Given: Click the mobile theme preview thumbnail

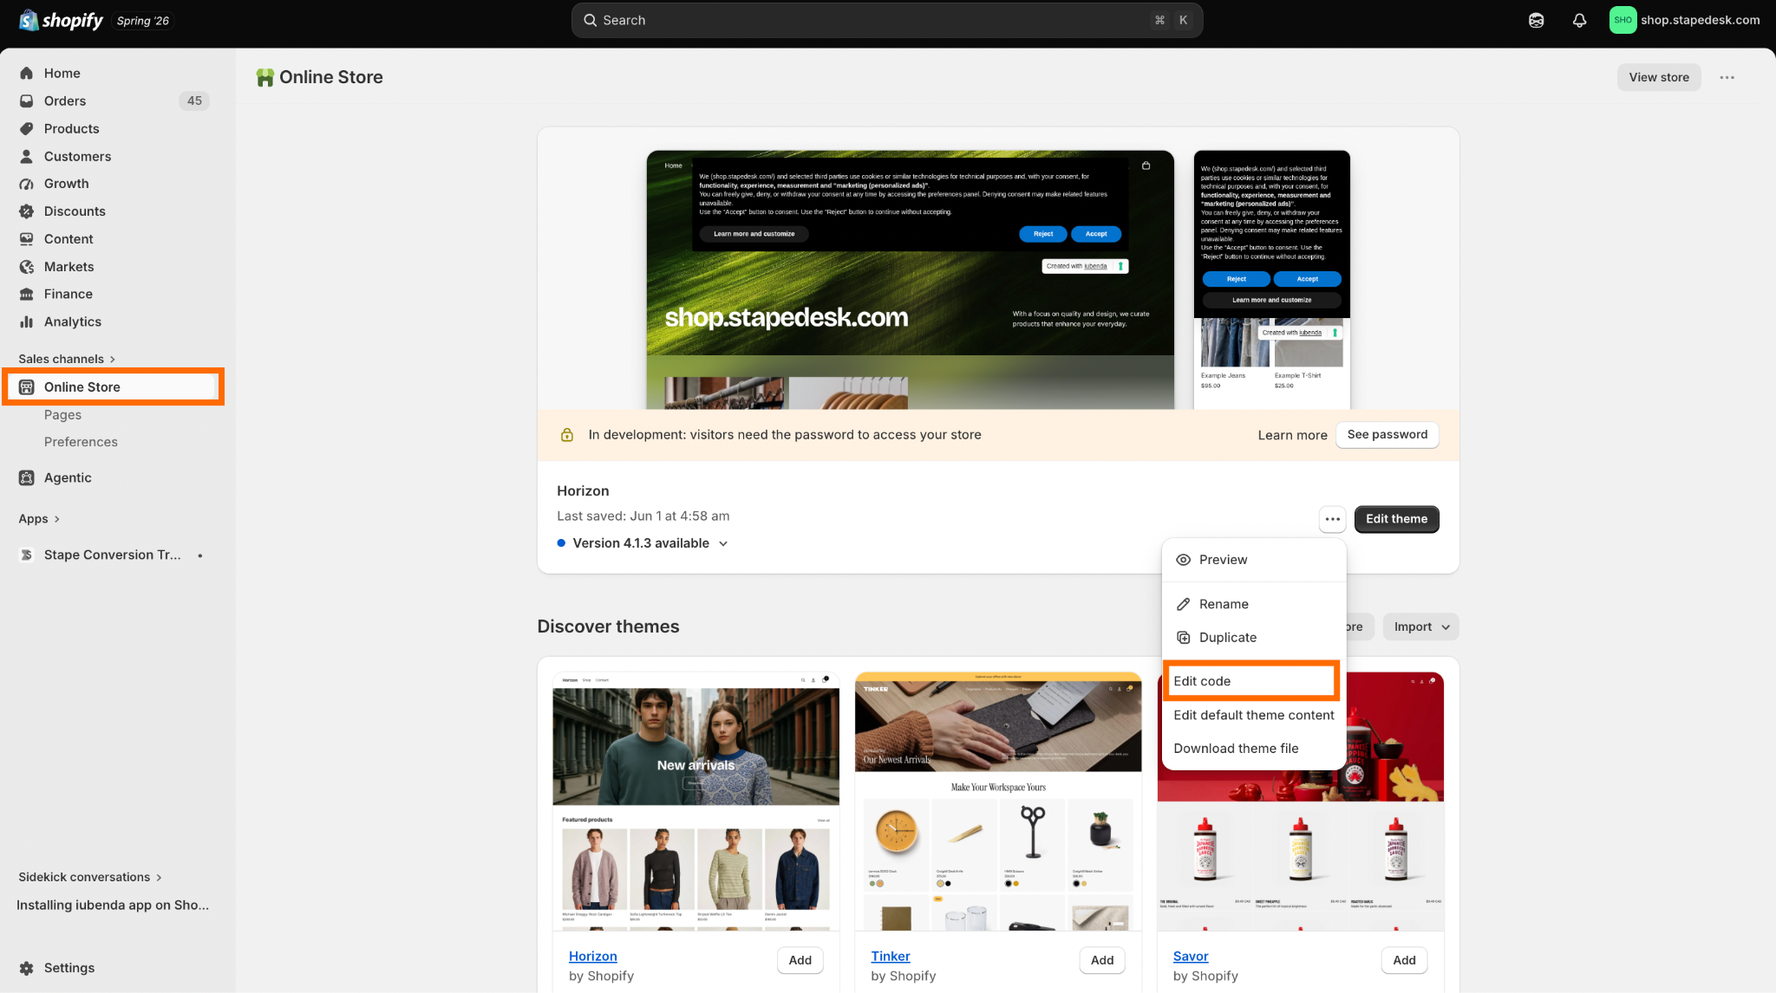Looking at the screenshot, I should [1271, 280].
